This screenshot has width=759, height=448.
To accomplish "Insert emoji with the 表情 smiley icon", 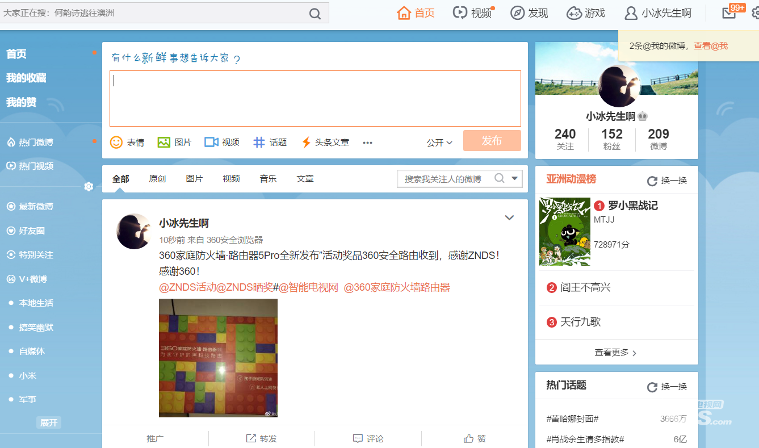I will [116, 142].
